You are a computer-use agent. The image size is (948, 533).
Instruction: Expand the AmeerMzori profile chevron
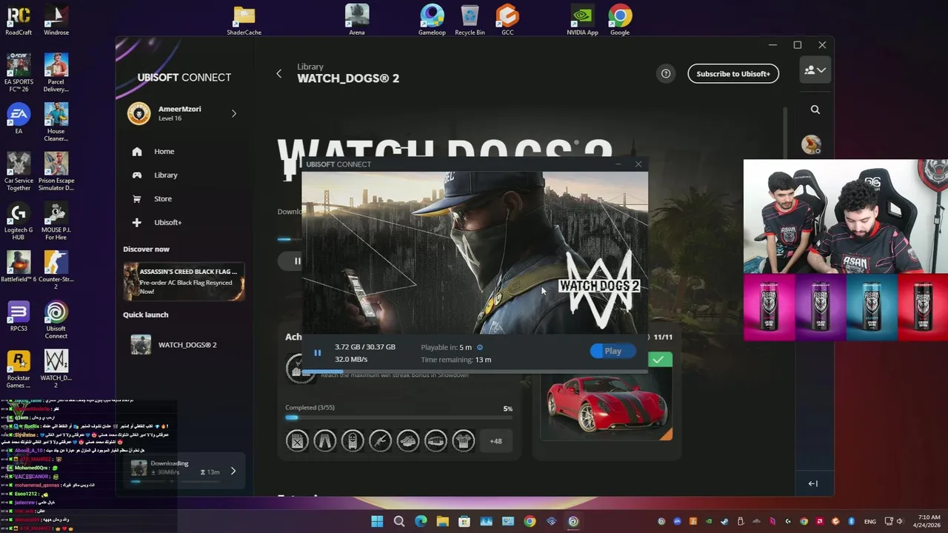click(x=234, y=113)
